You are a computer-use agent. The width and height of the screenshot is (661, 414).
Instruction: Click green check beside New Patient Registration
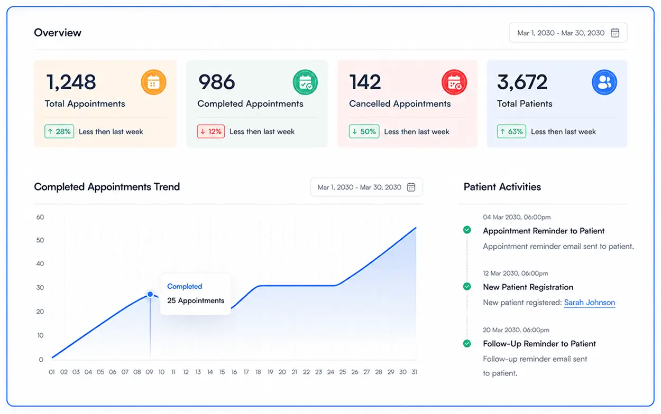point(467,286)
